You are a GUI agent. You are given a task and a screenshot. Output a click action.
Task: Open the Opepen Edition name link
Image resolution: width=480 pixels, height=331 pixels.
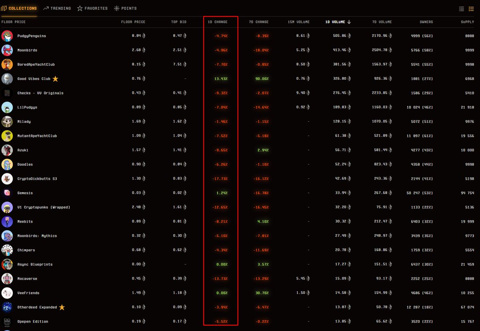(33, 321)
